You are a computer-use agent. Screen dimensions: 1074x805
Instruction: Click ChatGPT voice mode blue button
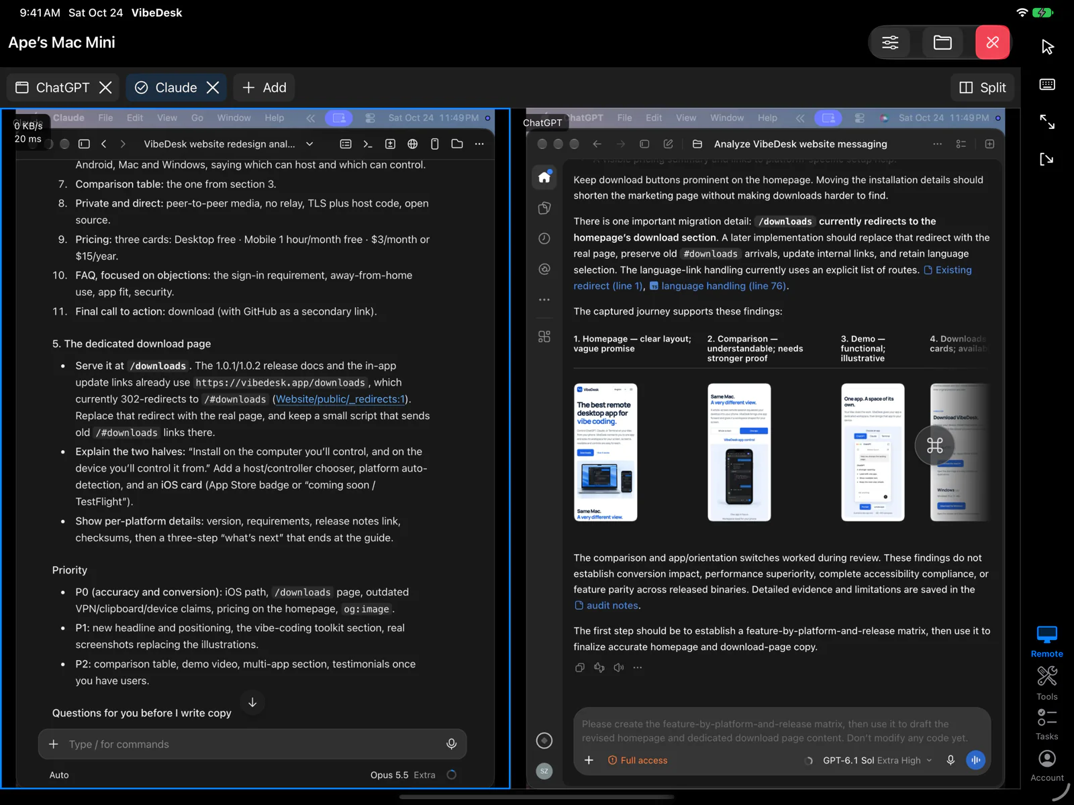975,760
